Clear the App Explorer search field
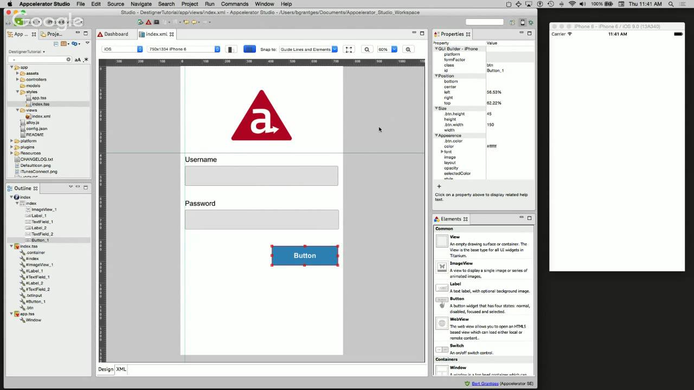This screenshot has height=390, width=694. pos(68,60)
